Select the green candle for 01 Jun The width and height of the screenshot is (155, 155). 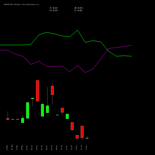28,110
